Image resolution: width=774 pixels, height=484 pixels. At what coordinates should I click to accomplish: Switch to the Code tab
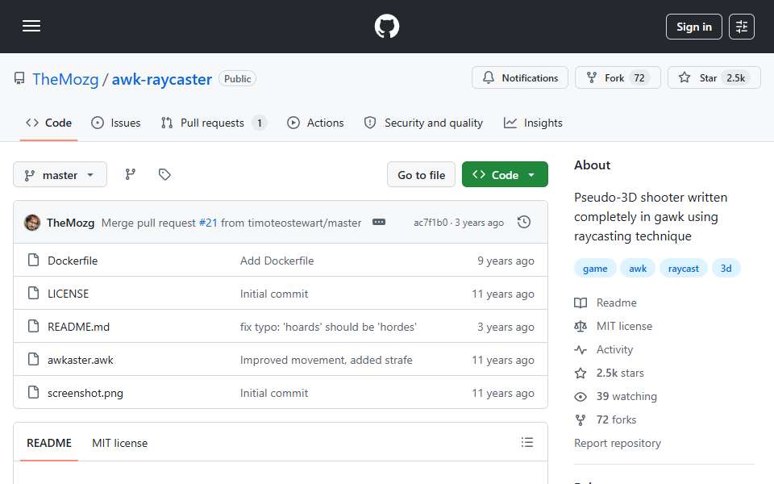pyautogui.click(x=48, y=123)
